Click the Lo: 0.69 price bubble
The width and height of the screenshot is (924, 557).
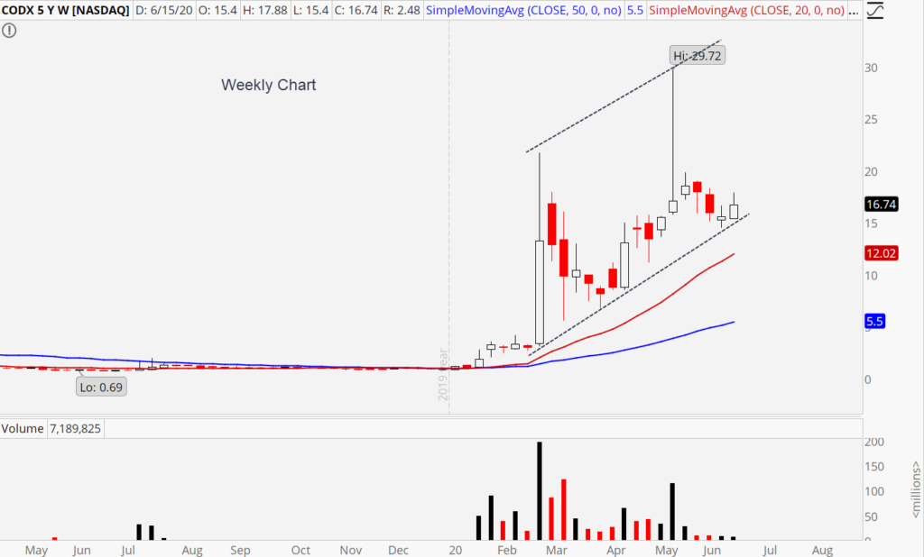pyautogui.click(x=101, y=388)
